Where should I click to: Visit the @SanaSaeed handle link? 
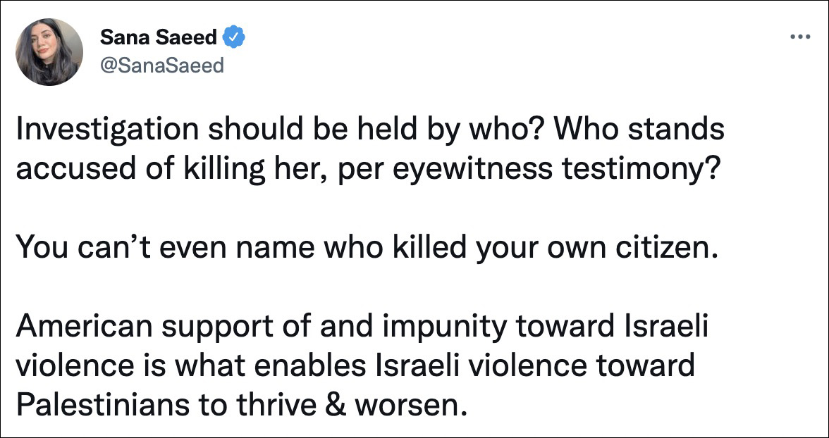(162, 65)
